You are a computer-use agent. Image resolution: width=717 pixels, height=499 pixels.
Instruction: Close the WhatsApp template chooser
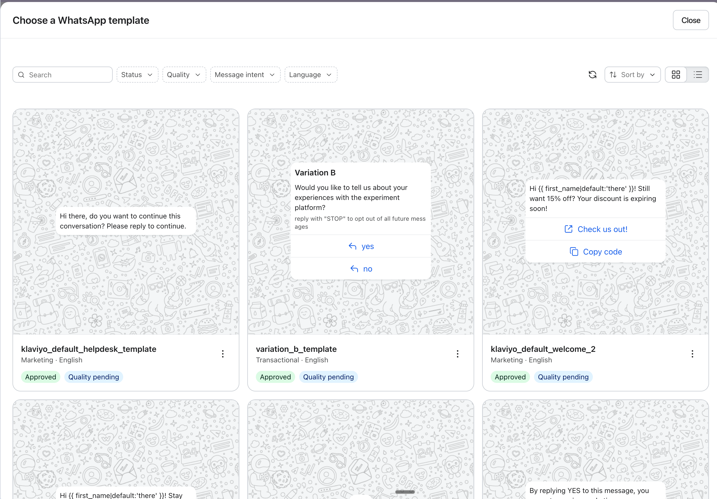pyautogui.click(x=691, y=20)
